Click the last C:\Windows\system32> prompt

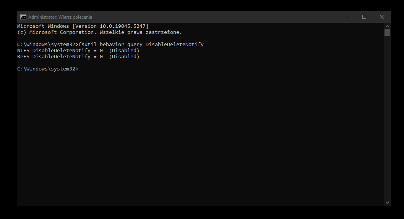pos(48,69)
